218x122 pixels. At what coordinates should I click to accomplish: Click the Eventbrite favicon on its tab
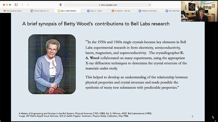(113, 11)
